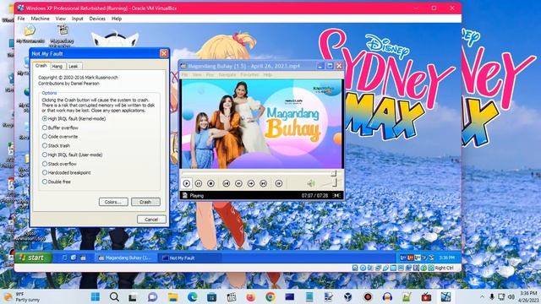Select the Buffer overflow option
Screen dimensions: 541x304
pyautogui.click(x=60, y=128)
